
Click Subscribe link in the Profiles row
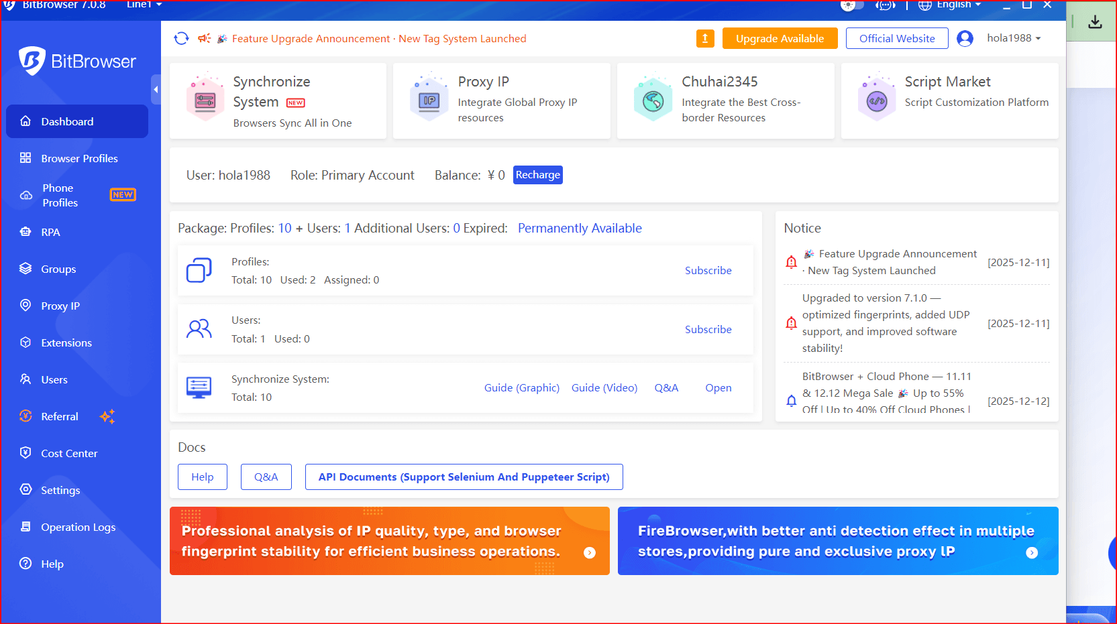(708, 271)
